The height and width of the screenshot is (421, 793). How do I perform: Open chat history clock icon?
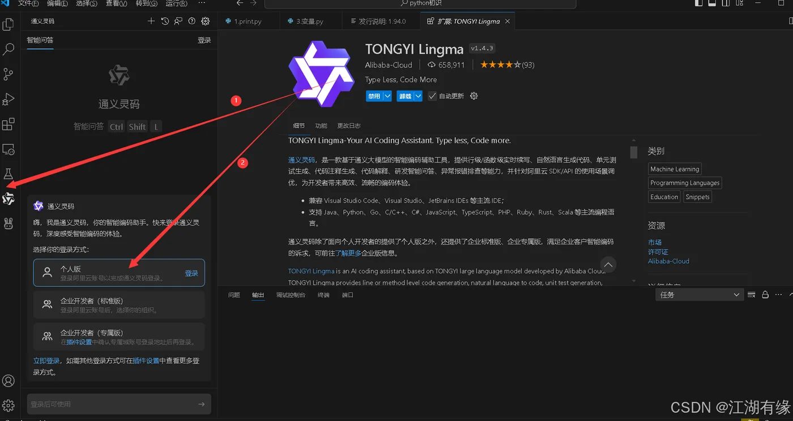(x=165, y=21)
